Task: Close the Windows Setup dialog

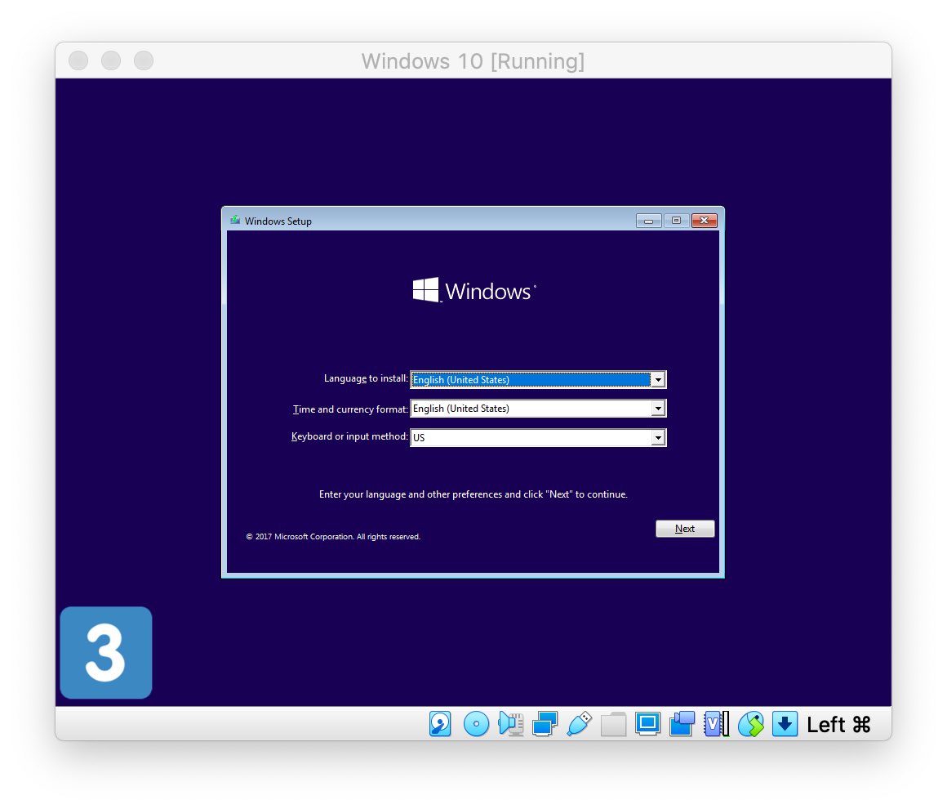Action: tap(705, 221)
